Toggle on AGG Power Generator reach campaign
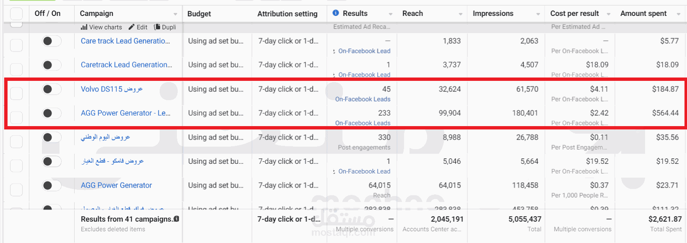 point(52,185)
